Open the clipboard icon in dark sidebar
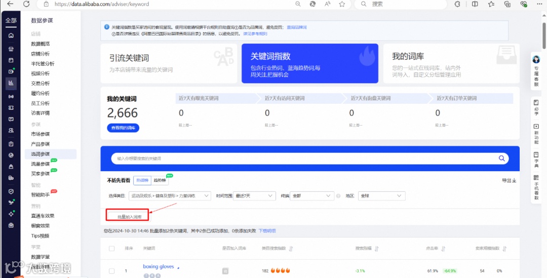Screen dimensions: 547x278 11,144
